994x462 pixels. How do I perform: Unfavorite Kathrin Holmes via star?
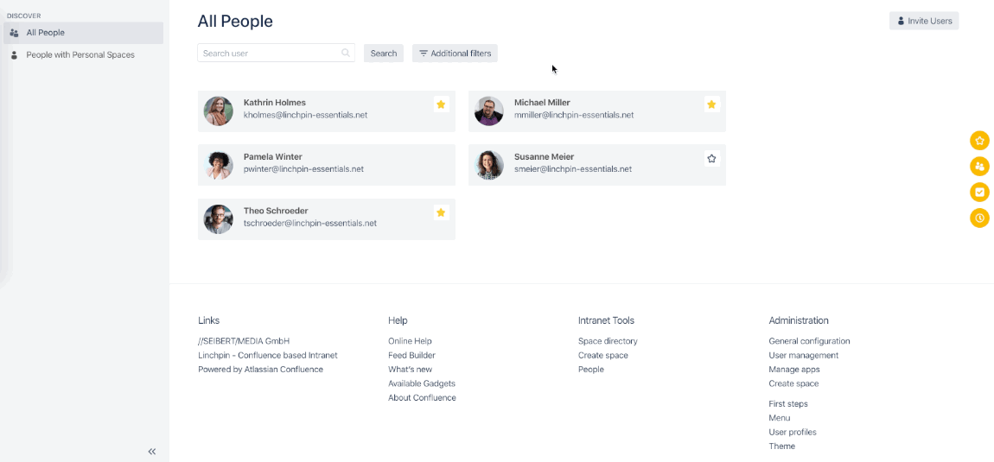pyautogui.click(x=441, y=104)
